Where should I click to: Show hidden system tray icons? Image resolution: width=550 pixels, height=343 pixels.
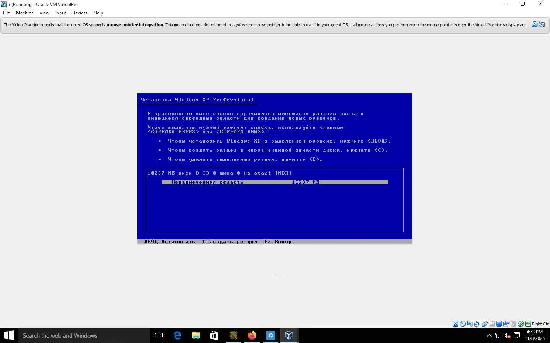pos(489,335)
